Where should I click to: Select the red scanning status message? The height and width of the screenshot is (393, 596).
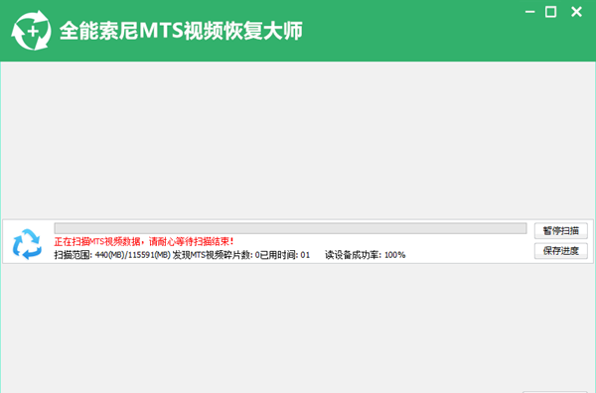(144, 241)
